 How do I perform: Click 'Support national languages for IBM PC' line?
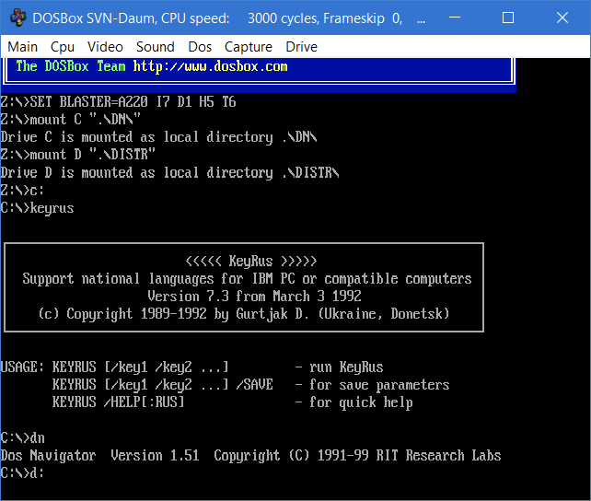click(x=247, y=279)
